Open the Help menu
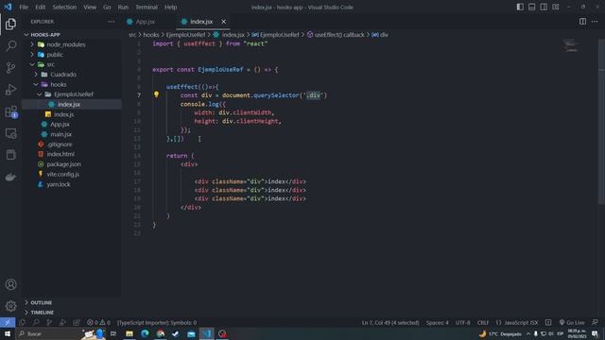 click(170, 7)
